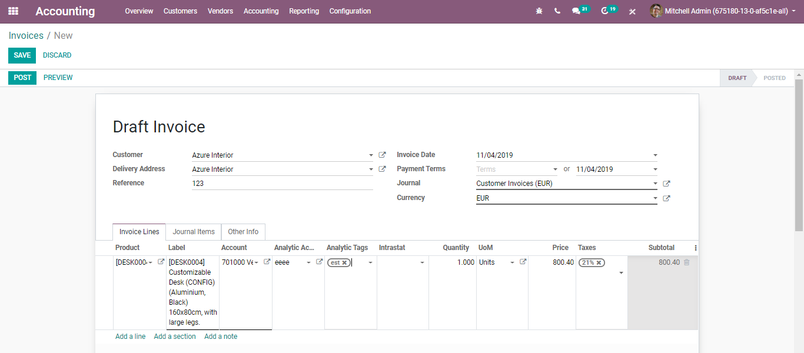
Task: Open the phone call icon
Action: [557, 11]
